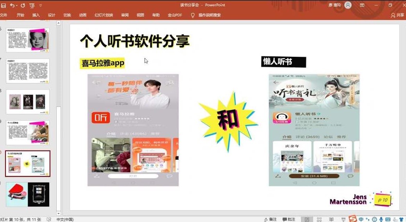Click the accessibility check status bar icon
The height and width of the screenshot is (222, 406).
click(x=49, y=219)
